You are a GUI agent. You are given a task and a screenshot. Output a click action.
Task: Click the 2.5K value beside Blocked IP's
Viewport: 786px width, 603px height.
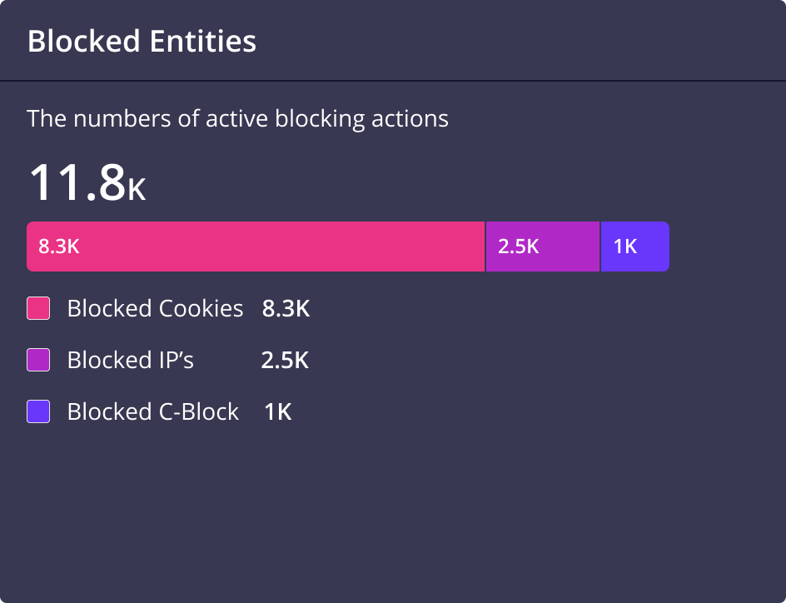(x=285, y=361)
